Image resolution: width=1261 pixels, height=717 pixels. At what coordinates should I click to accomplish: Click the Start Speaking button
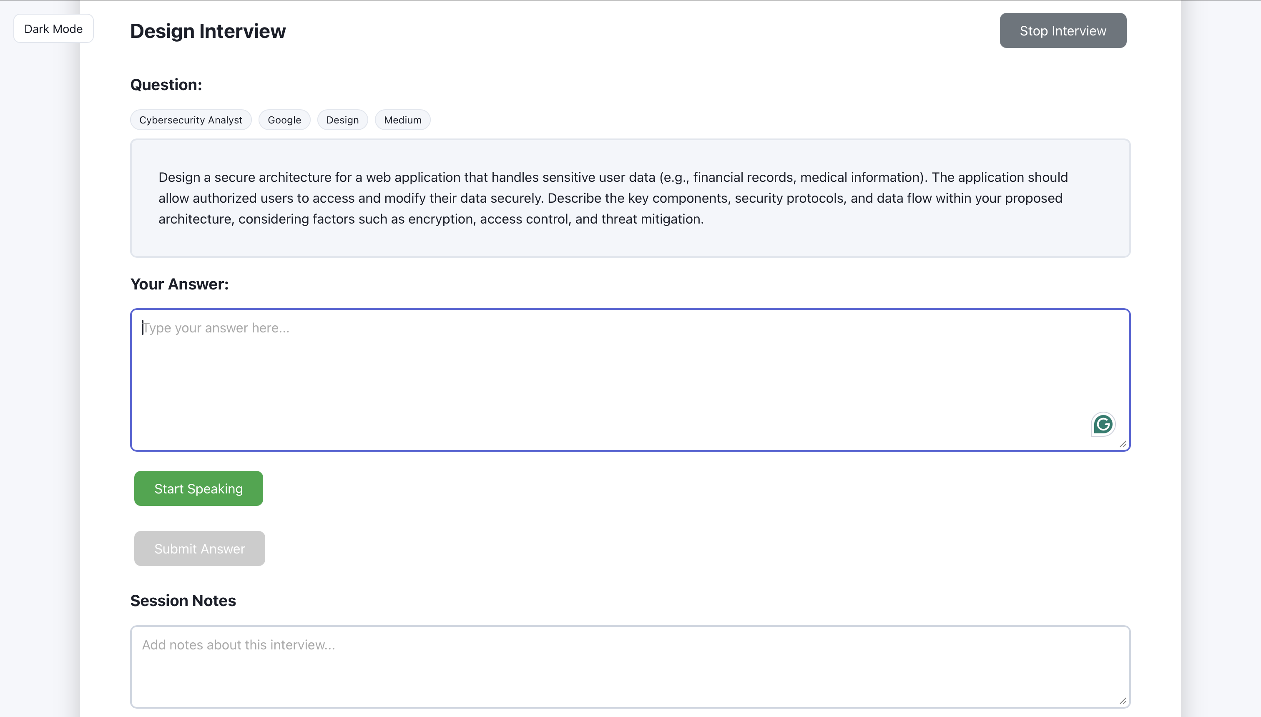198,488
